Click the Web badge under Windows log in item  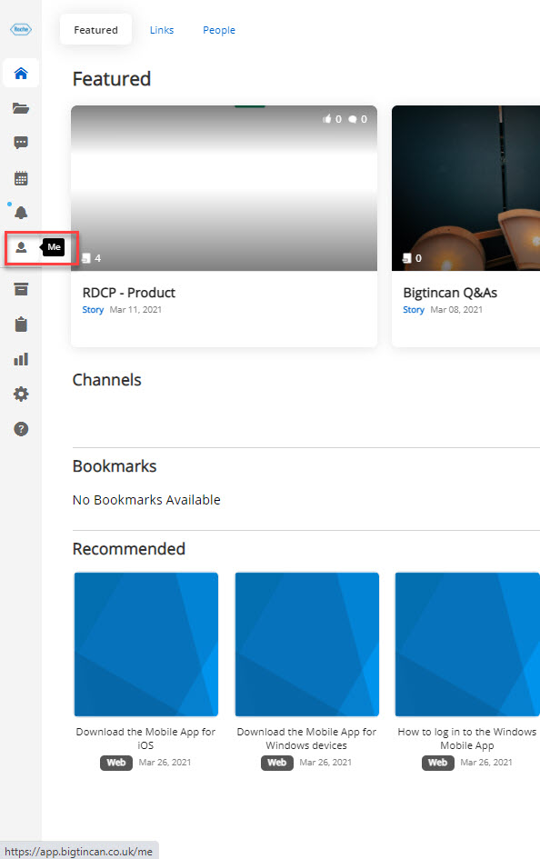(x=437, y=763)
